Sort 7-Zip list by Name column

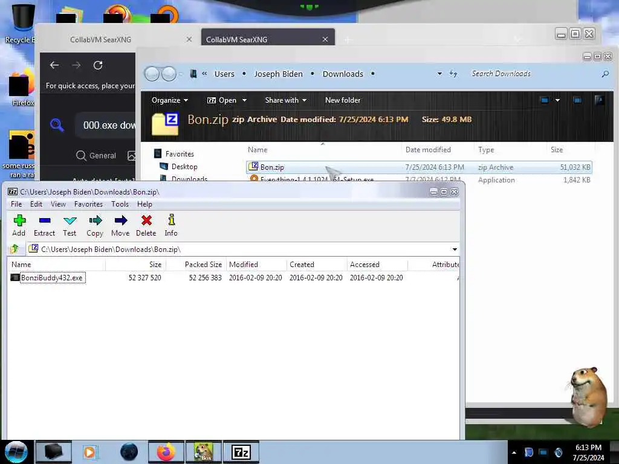coord(56,265)
